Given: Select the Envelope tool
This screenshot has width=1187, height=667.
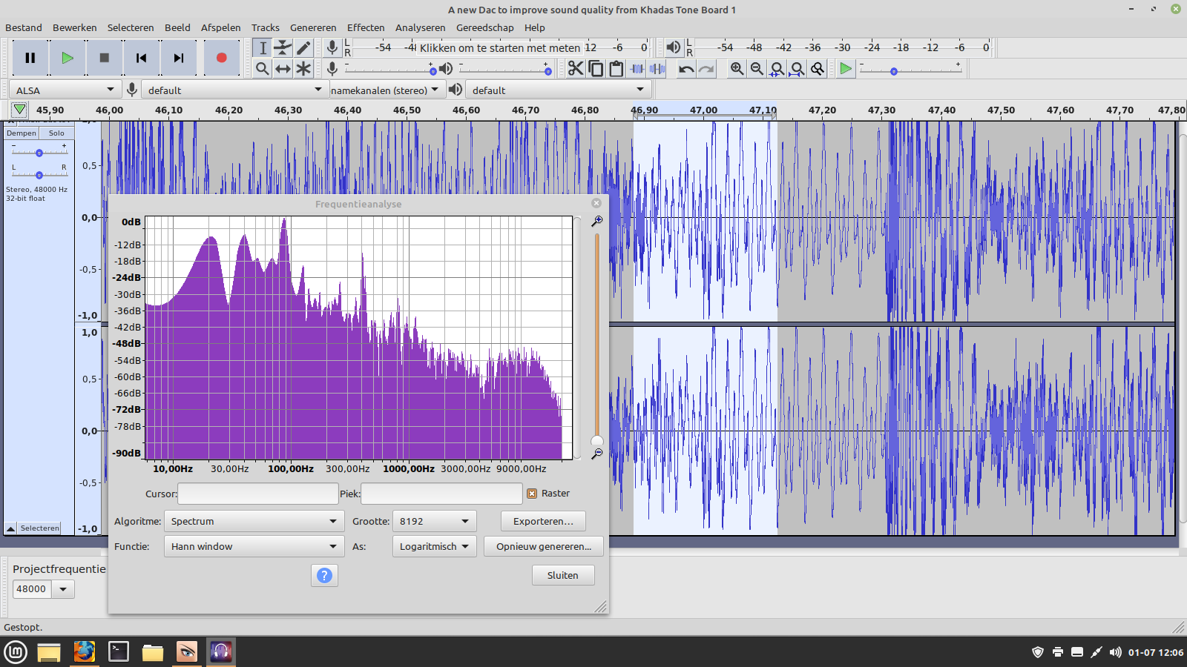Looking at the screenshot, I should tap(283, 48).
